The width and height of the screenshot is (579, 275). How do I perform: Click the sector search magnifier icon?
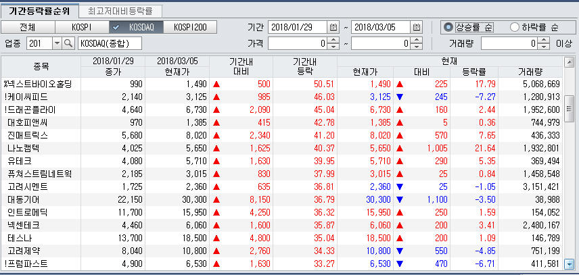68,43
